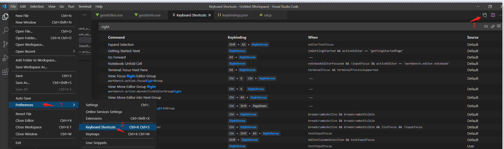This screenshot has width=504, height=149.
Task: Open Source Control view in activity bar
Action: point(5,44)
